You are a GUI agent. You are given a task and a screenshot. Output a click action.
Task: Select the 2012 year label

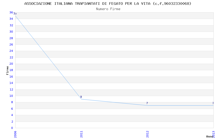pos(148,134)
